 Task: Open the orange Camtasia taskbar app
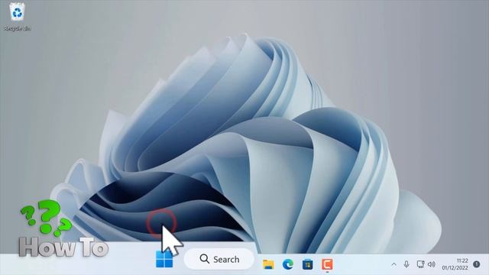click(x=327, y=264)
